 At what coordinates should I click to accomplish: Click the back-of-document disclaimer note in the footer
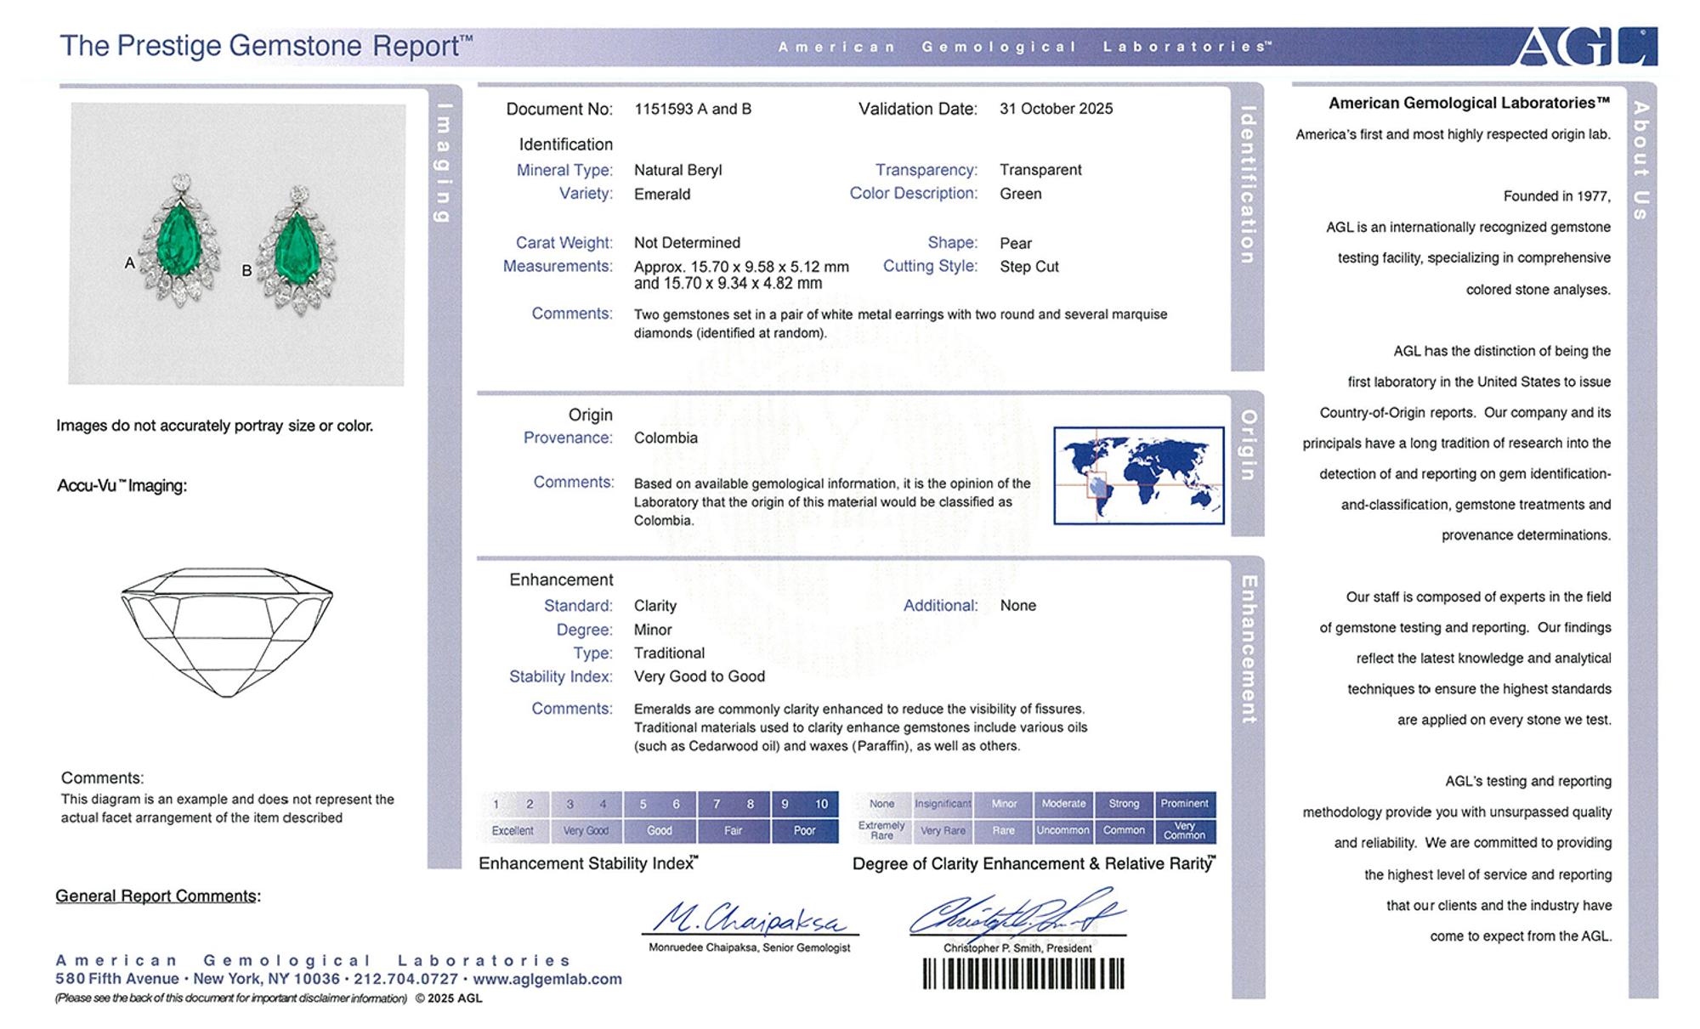231,998
